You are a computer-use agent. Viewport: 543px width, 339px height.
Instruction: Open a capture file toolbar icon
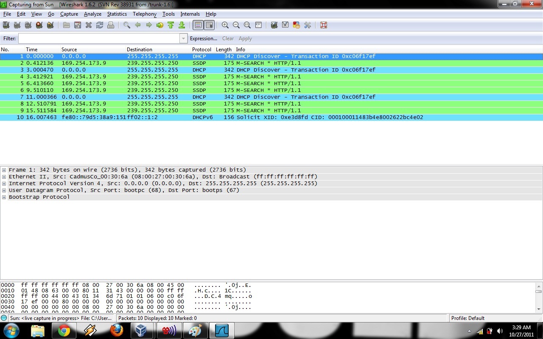[67, 25]
